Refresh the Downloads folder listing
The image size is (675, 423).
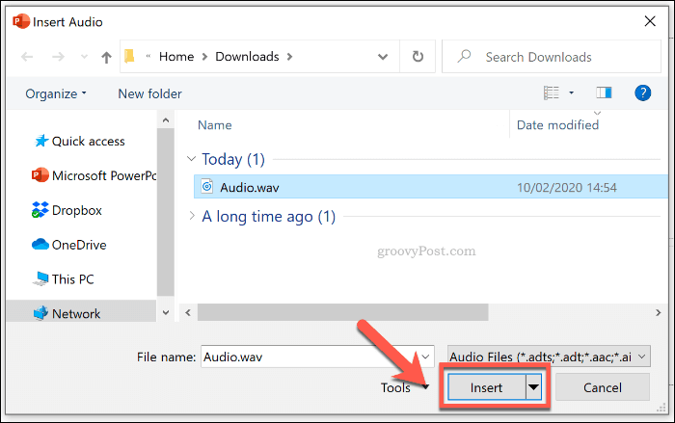tap(418, 57)
